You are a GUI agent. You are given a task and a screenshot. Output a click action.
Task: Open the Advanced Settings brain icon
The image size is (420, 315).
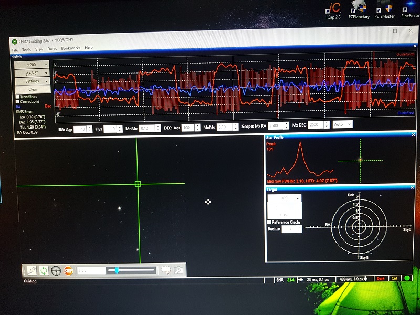tap(166, 270)
